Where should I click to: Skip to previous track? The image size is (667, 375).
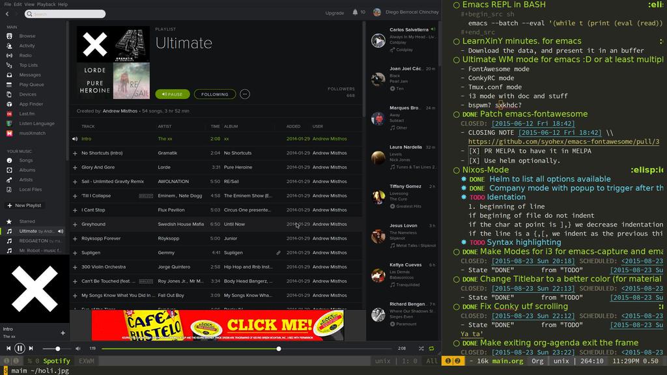pyautogui.click(x=8, y=348)
